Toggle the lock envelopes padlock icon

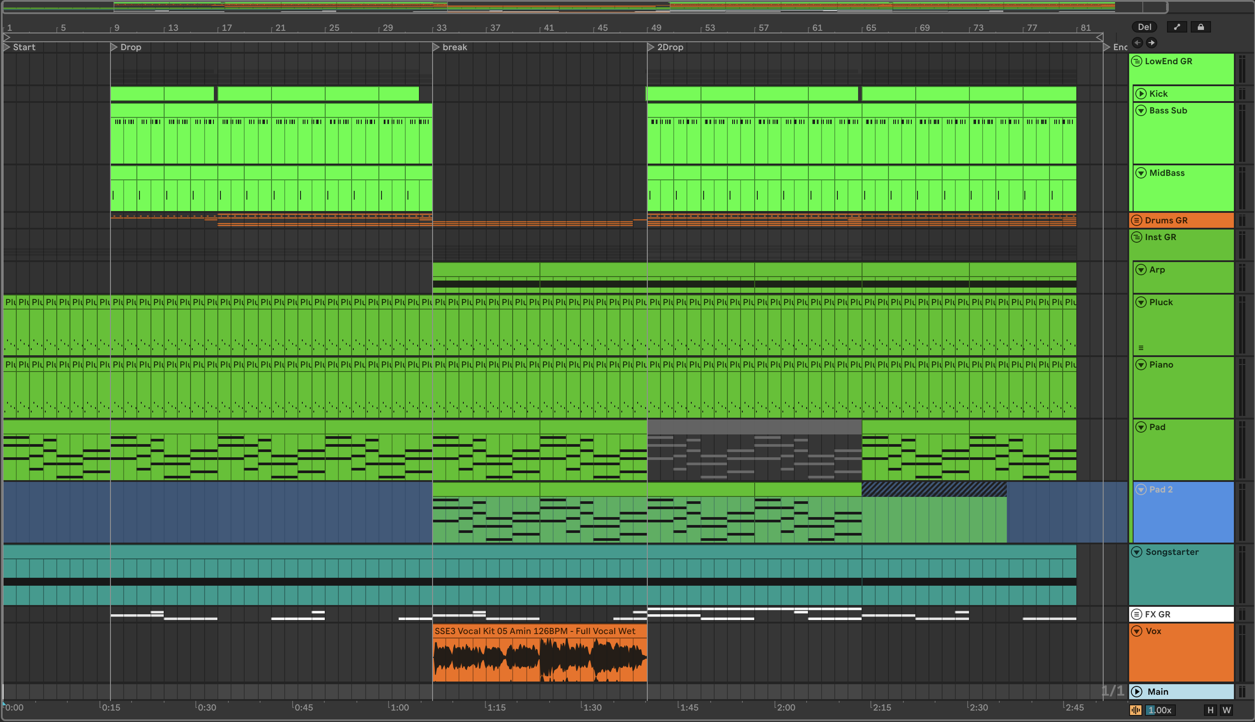click(x=1200, y=27)
